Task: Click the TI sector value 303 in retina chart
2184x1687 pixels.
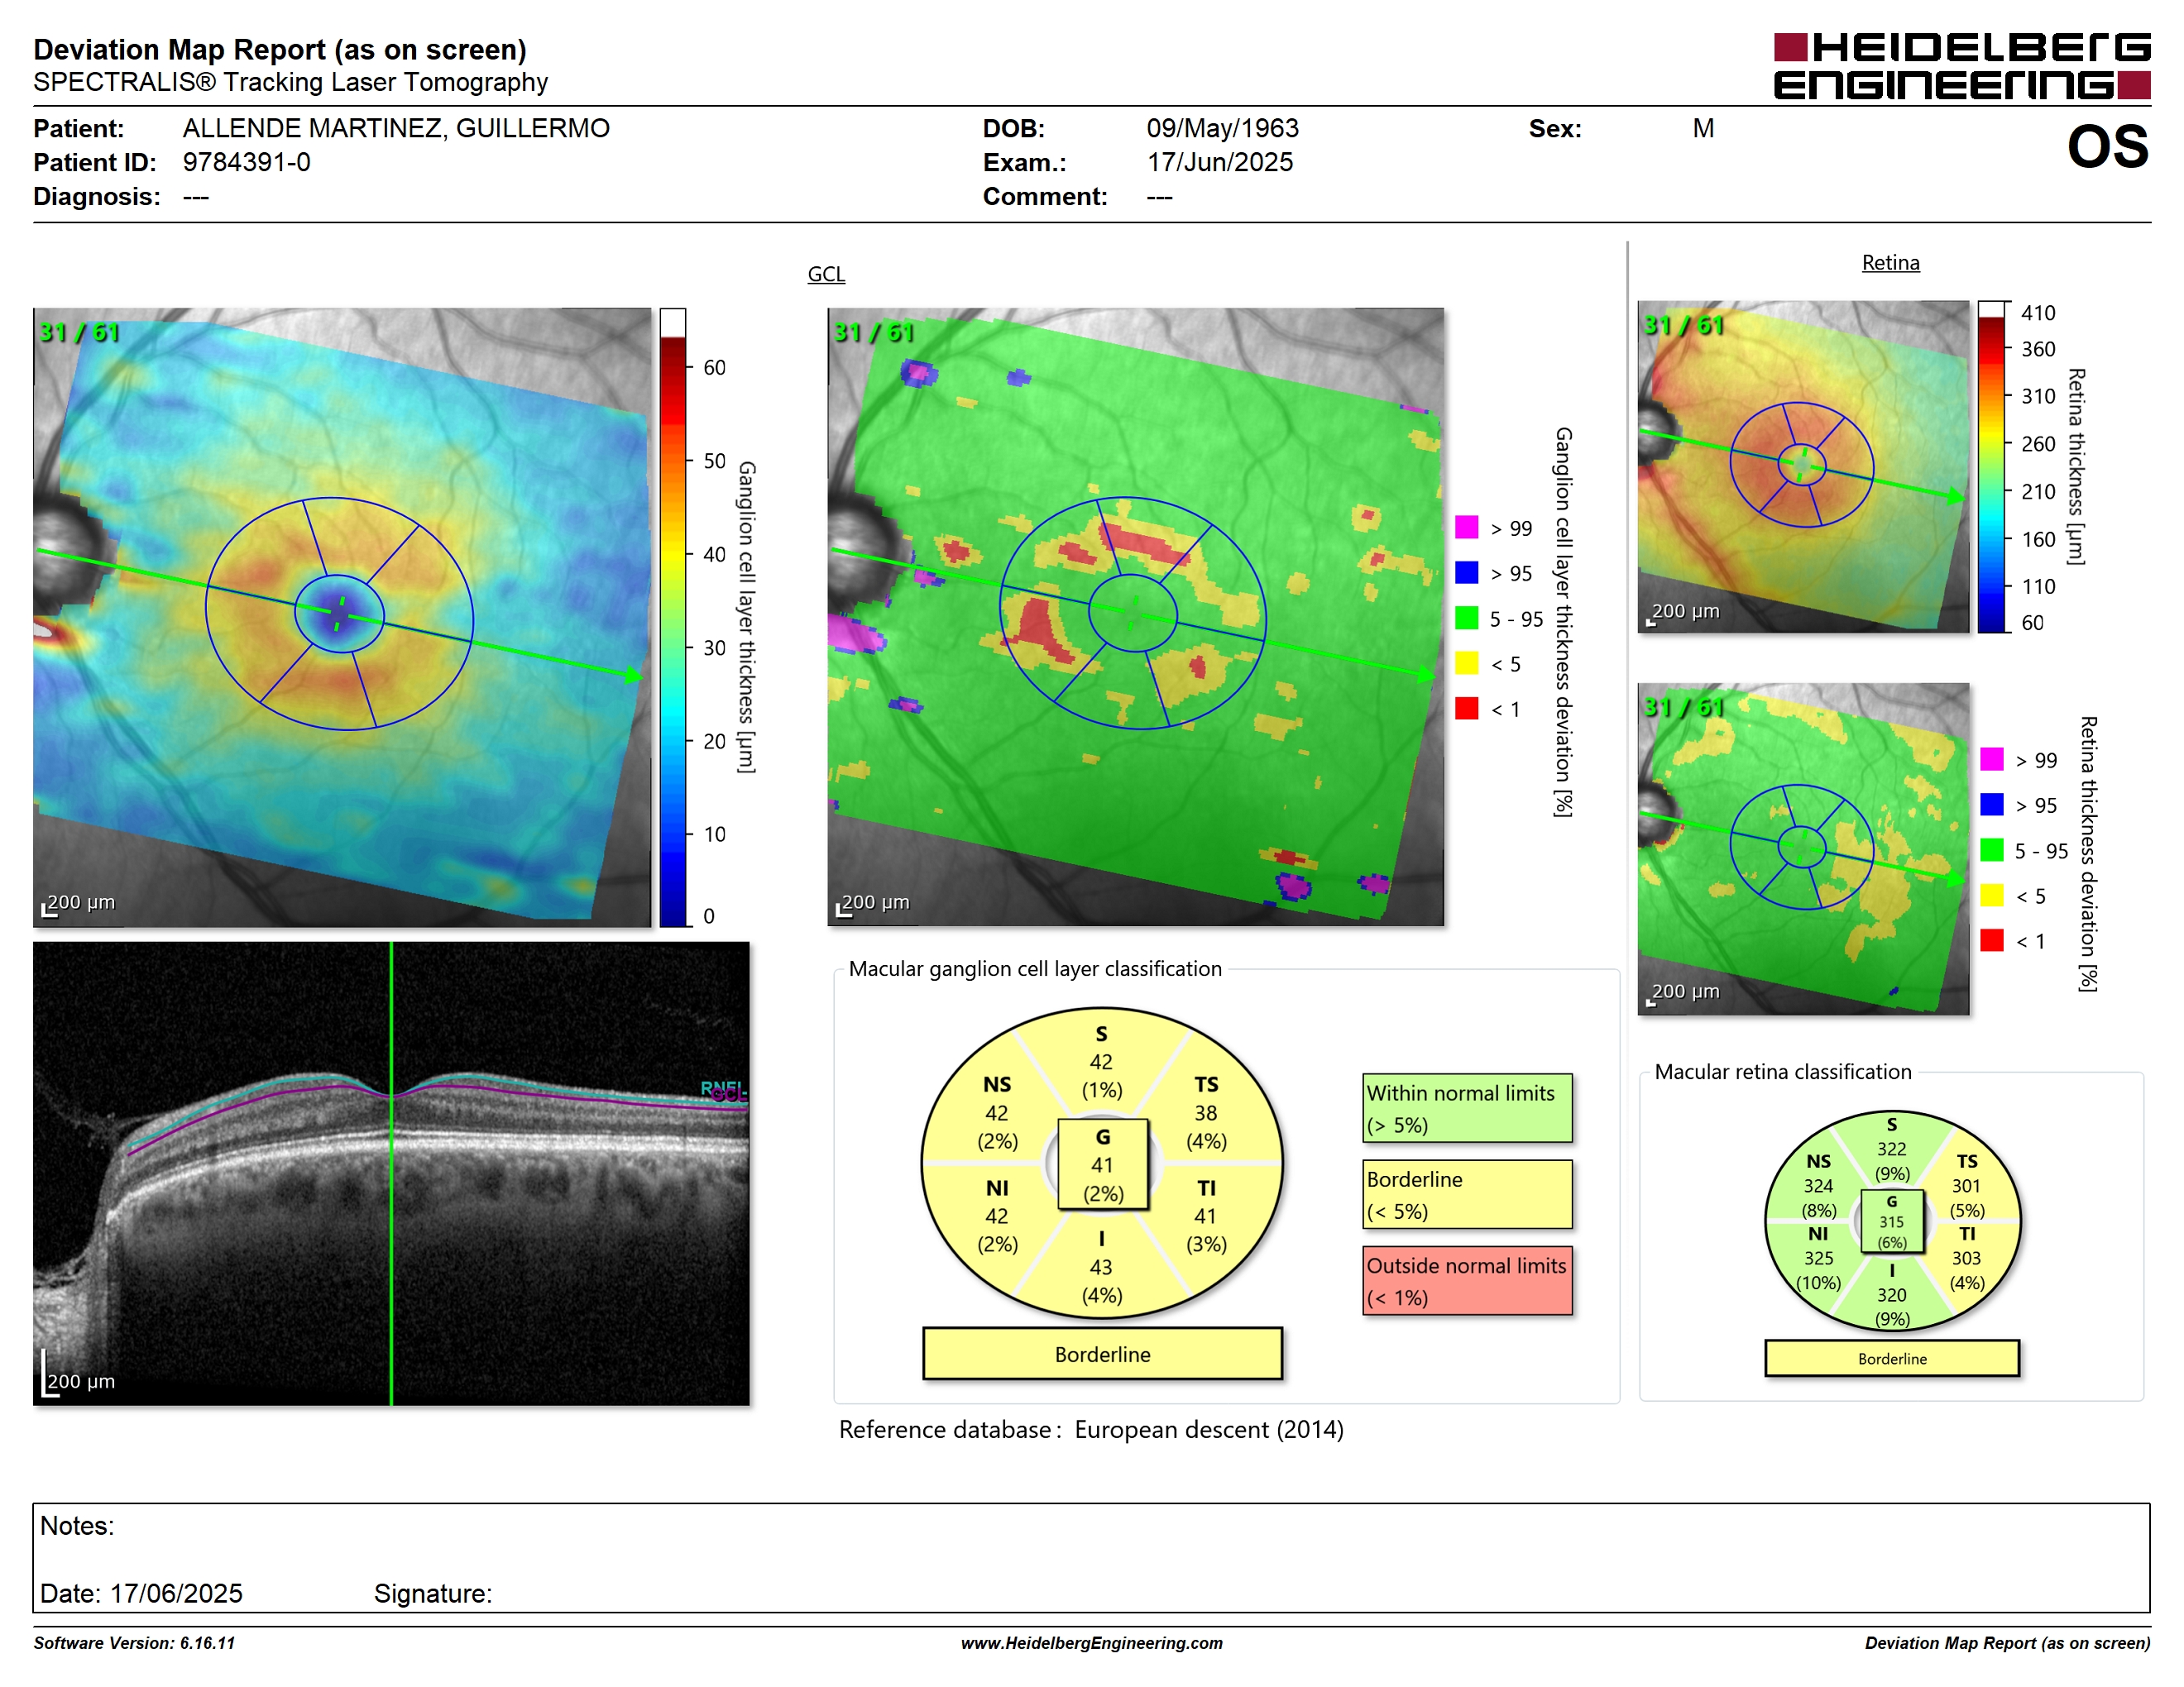Action: [1966, 1259]
